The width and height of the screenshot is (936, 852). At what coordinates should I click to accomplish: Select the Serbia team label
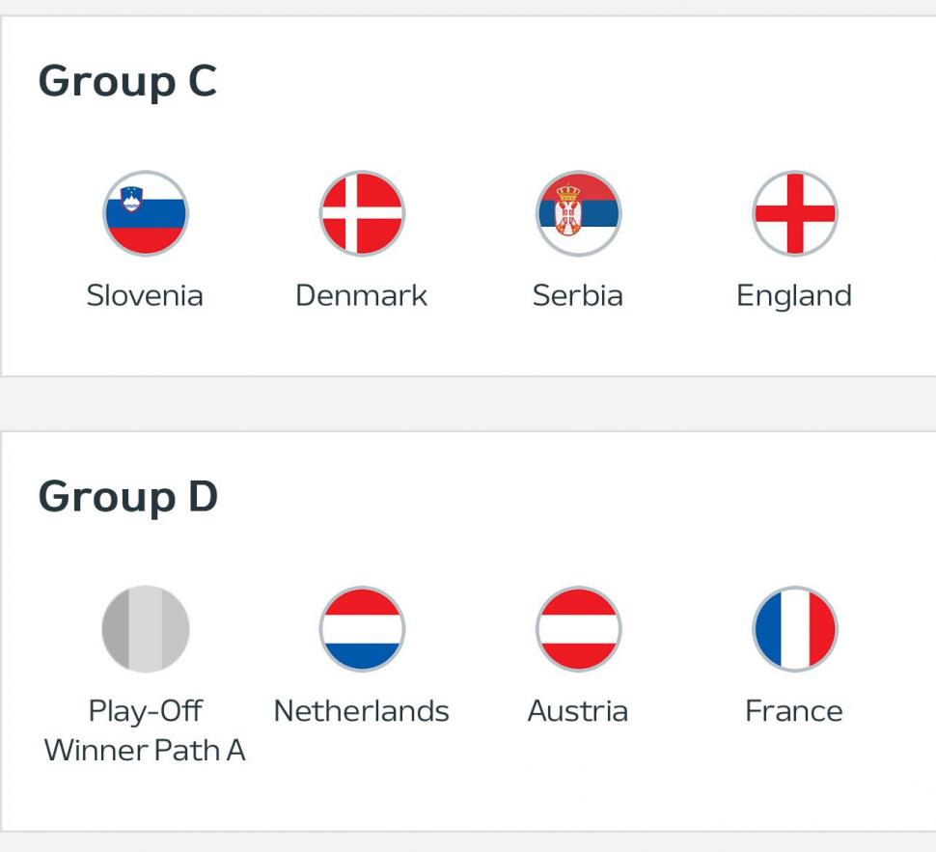click(x=579, y=295)
